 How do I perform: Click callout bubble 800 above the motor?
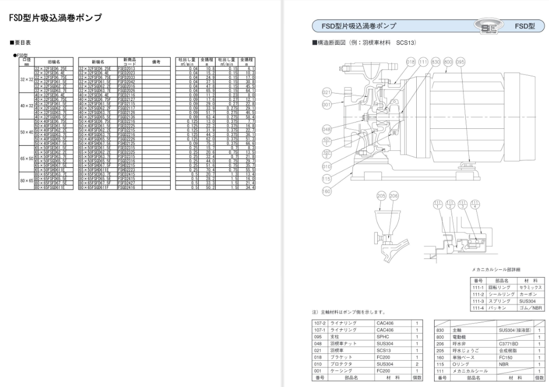448,62
